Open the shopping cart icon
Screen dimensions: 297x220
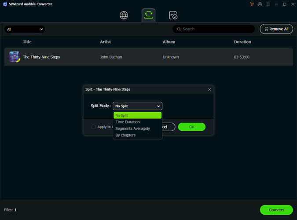click(x=252, y=4)
